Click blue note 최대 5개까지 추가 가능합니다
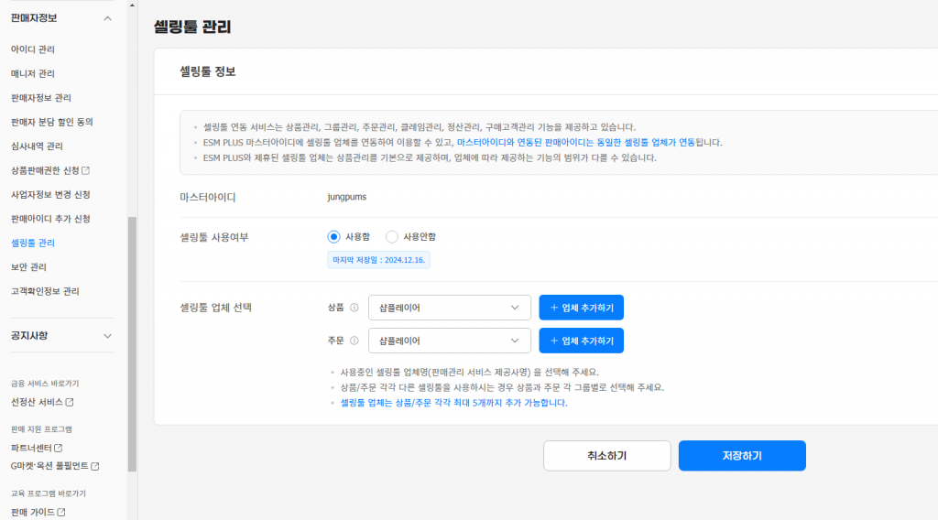Viewport: 938px width, 520px height. (454, 403)
